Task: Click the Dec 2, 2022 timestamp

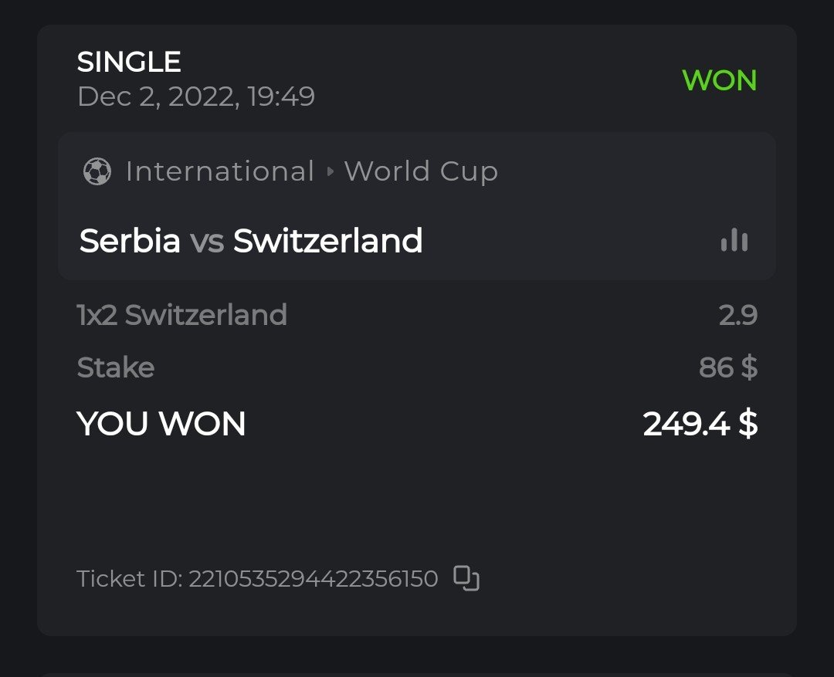Action: pos(196,97)
